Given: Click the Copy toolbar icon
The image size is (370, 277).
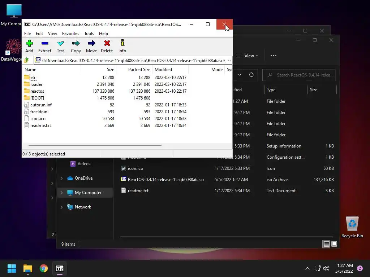Looking at the screenshot, I should pos(76,46).
